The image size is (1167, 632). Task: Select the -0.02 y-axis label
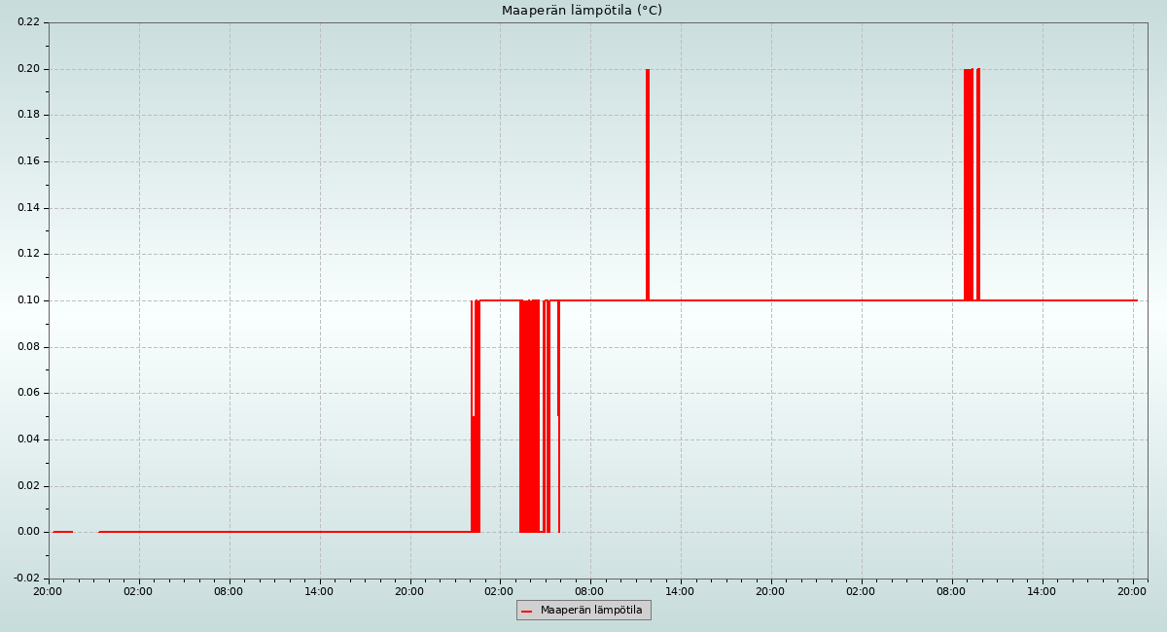click(x=26, y=579)
